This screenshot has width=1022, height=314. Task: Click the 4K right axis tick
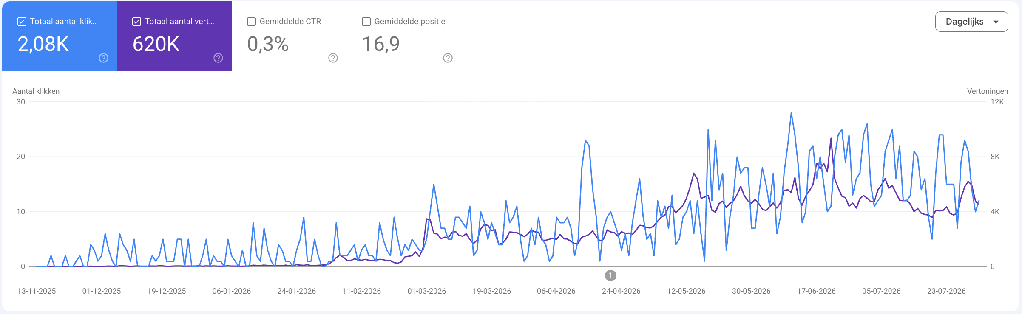(x=995, y=212)
